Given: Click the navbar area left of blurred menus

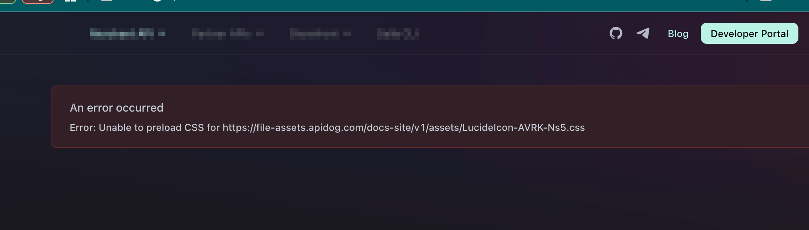Looking at the screenshot, I should 42,34.
